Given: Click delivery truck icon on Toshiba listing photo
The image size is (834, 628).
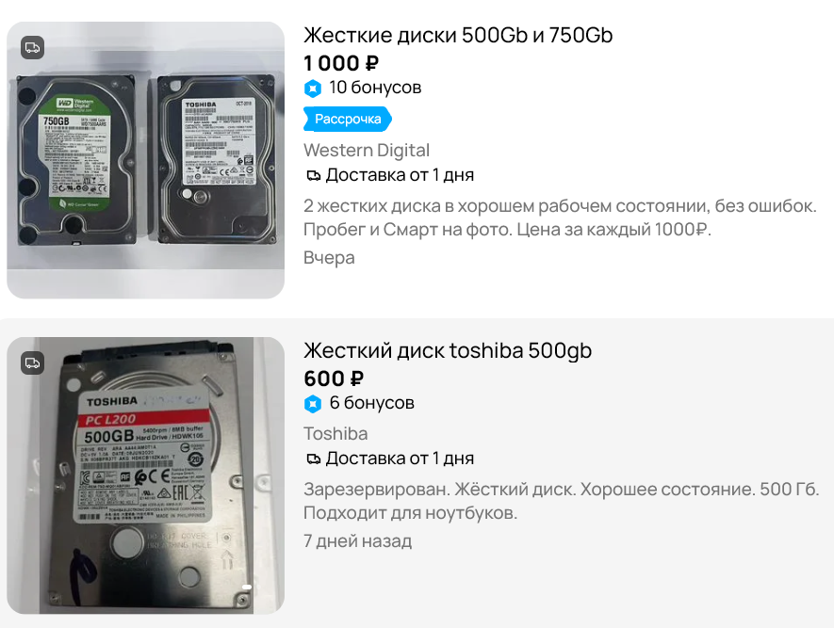Looking at the screenshot, I should [x=32, y=363].
